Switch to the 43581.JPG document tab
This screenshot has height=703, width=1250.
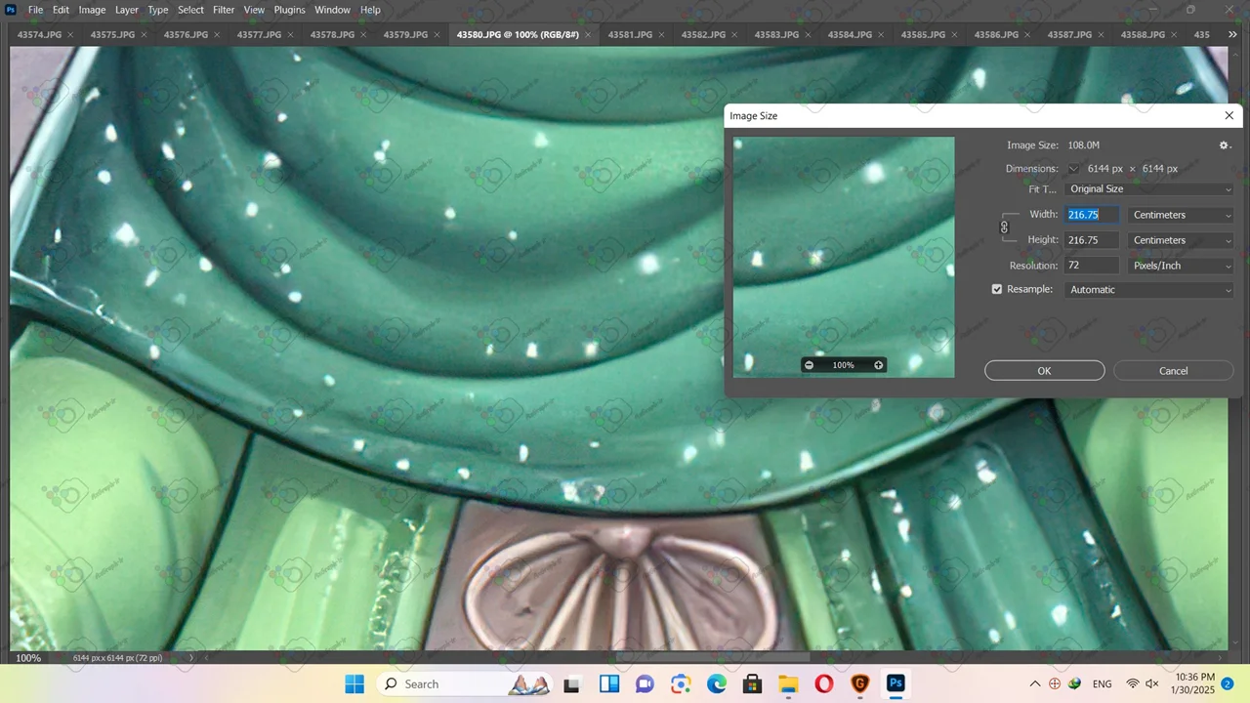coord(630,35)
